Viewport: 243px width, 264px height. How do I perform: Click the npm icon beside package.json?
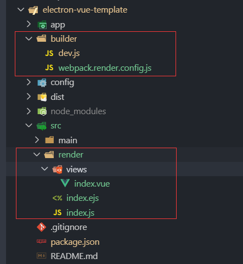click(x=42, y=241)
